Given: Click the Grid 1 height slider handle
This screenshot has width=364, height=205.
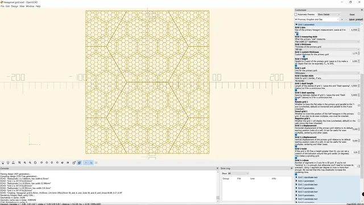Looking at the screenshot, I should (x=296, y=66).
